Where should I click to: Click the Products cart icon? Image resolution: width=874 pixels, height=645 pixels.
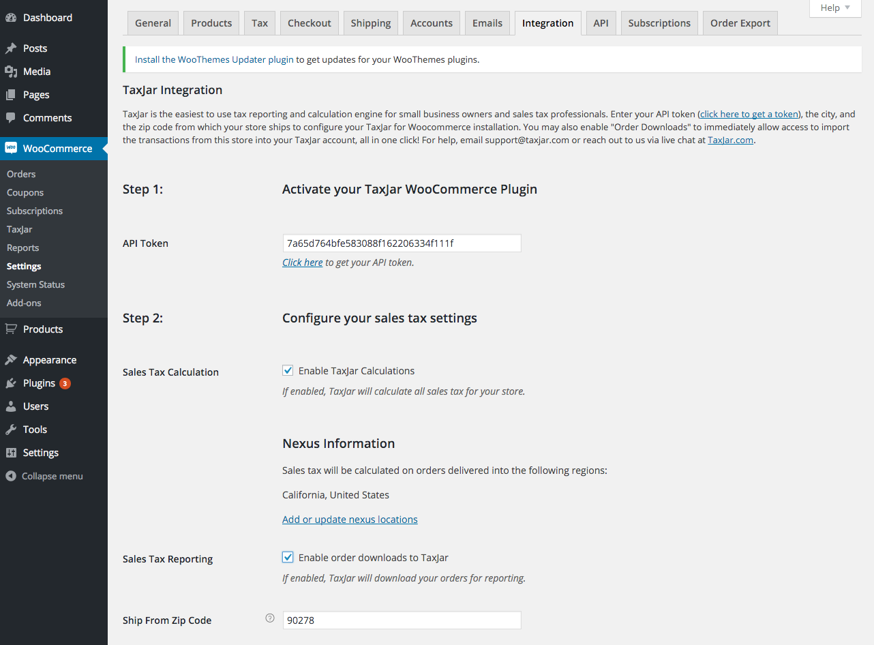click(x=11, y=329)
